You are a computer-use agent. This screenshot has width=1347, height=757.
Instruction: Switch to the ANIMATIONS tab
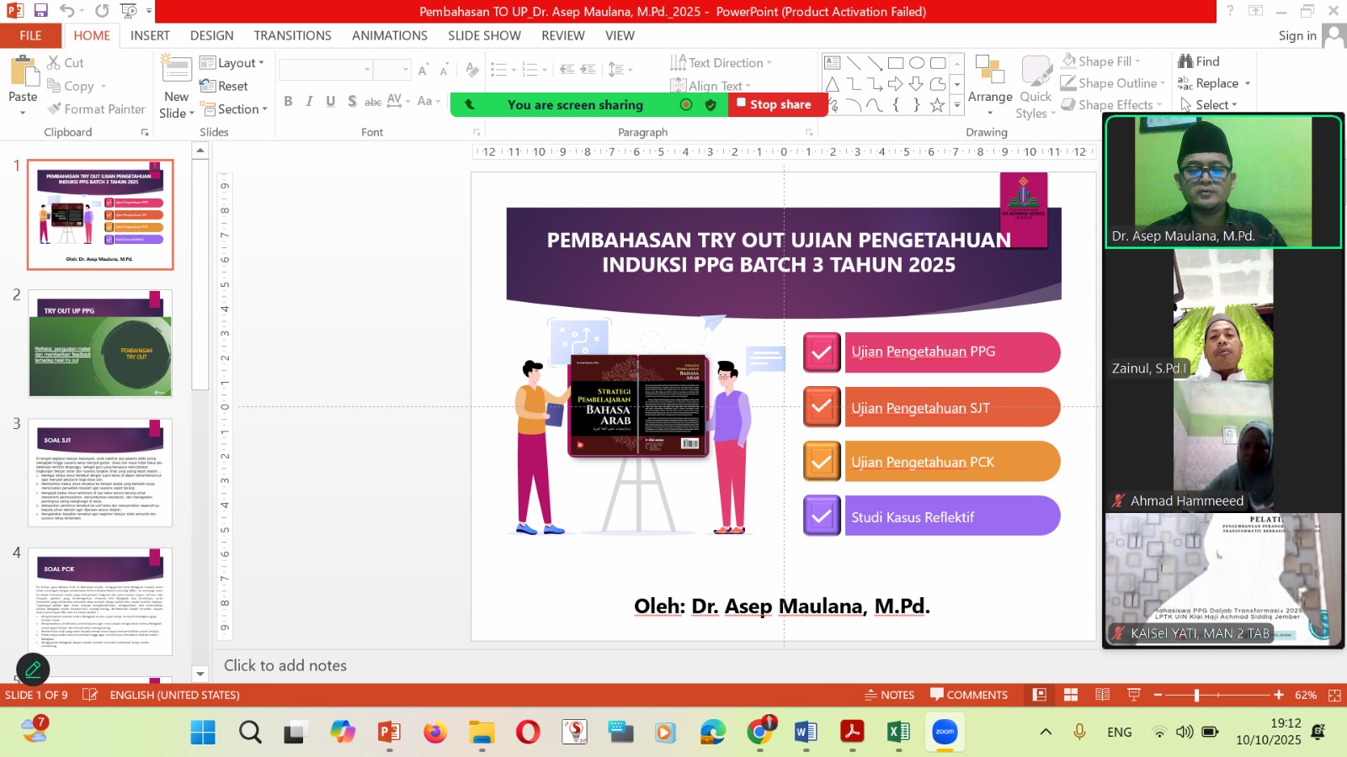click(389, 35)
